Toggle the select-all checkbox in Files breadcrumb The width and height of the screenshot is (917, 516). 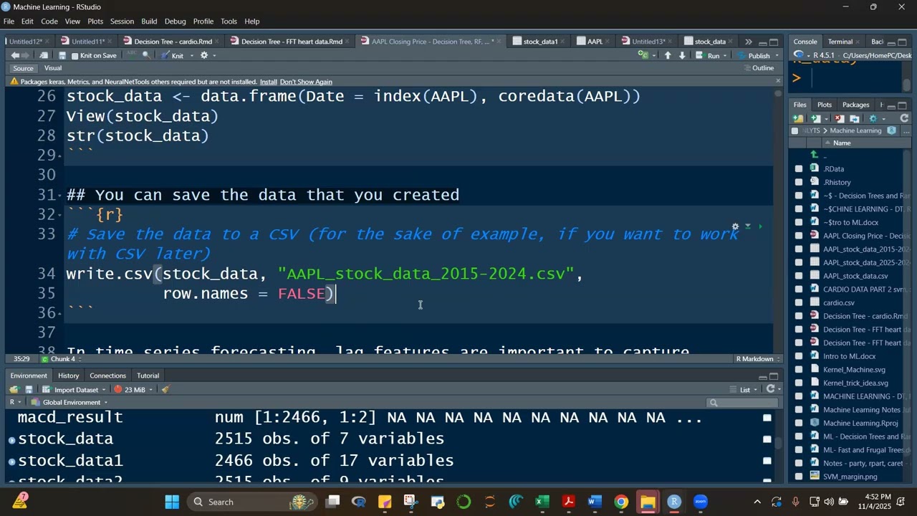794,131
